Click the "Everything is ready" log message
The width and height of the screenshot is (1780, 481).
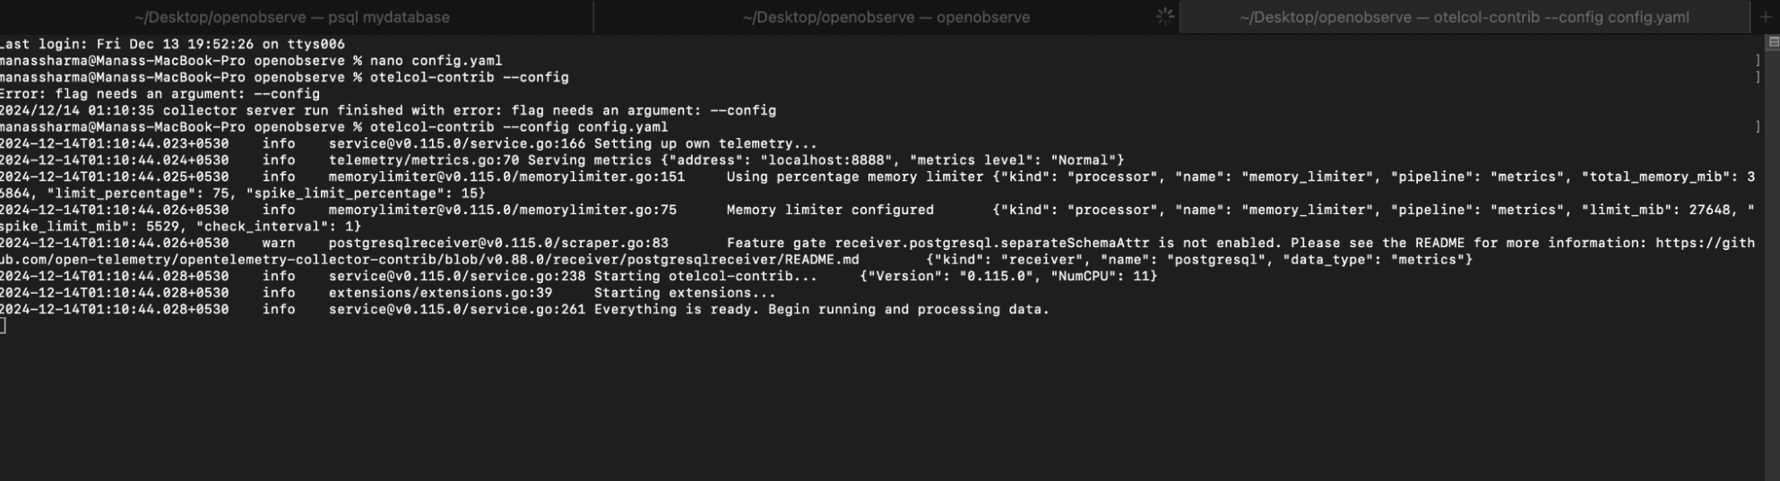821,310
